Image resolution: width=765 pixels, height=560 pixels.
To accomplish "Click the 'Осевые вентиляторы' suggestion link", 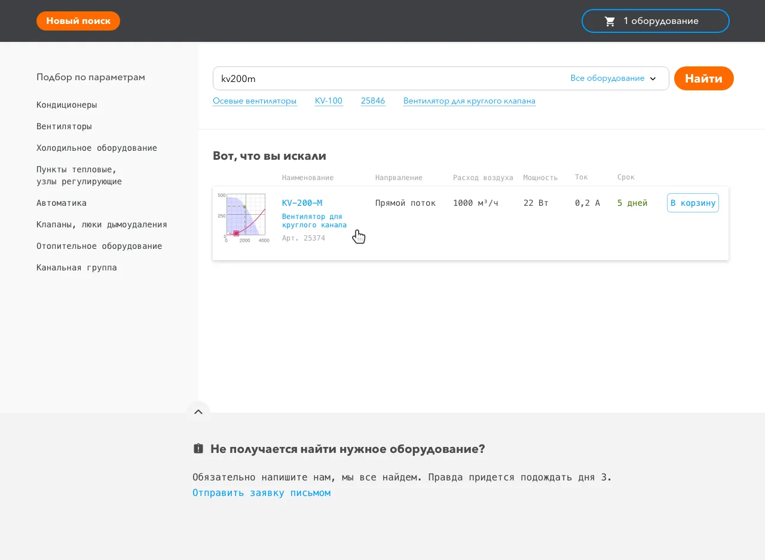I will [255, 101].
